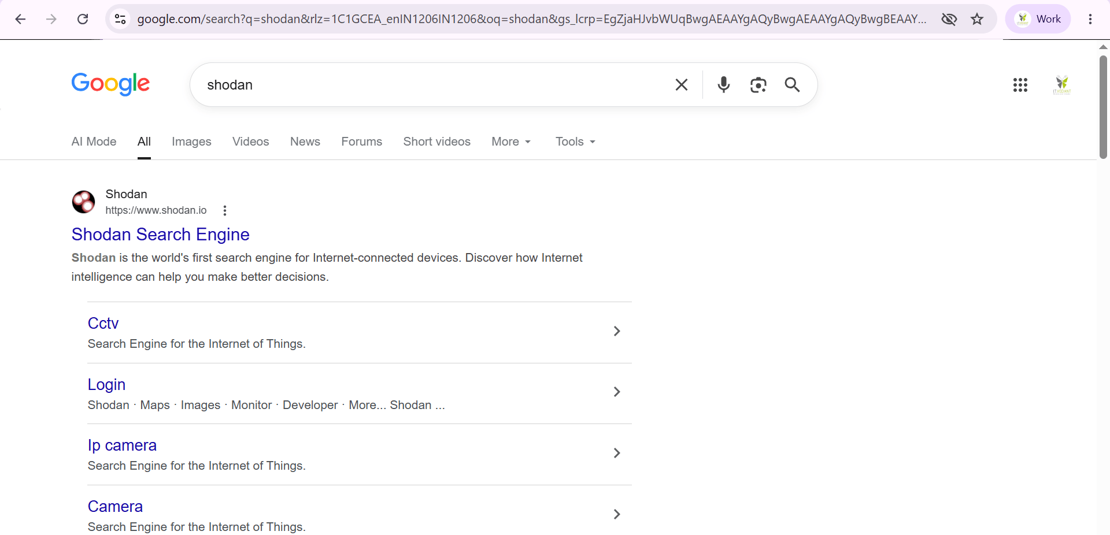
Task: Click the https://www.shodan.io URL
Action: [x=156, y=211]
